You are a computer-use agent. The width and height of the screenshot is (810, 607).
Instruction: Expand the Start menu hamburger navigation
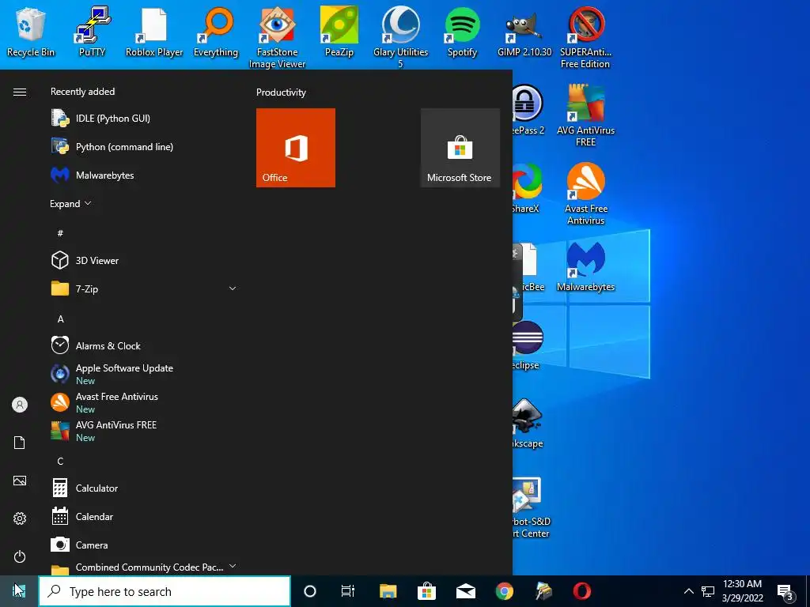pyautogui.click(x=20, y=92)
